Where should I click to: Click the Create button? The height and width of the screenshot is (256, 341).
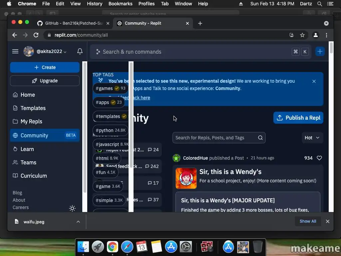pyautogui.click(x=45, y=67)
